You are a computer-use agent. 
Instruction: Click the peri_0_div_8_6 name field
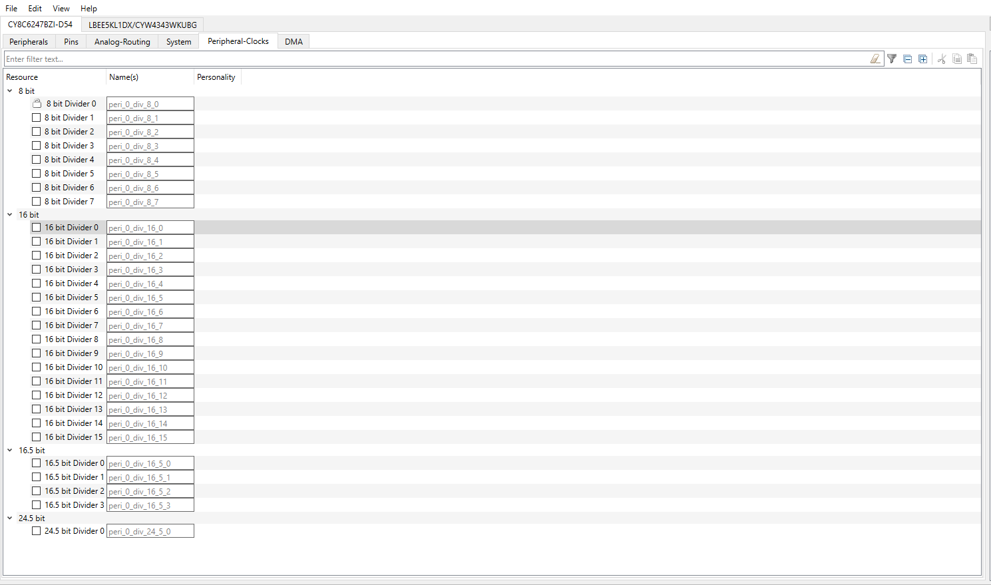click(x=150, y=188)
